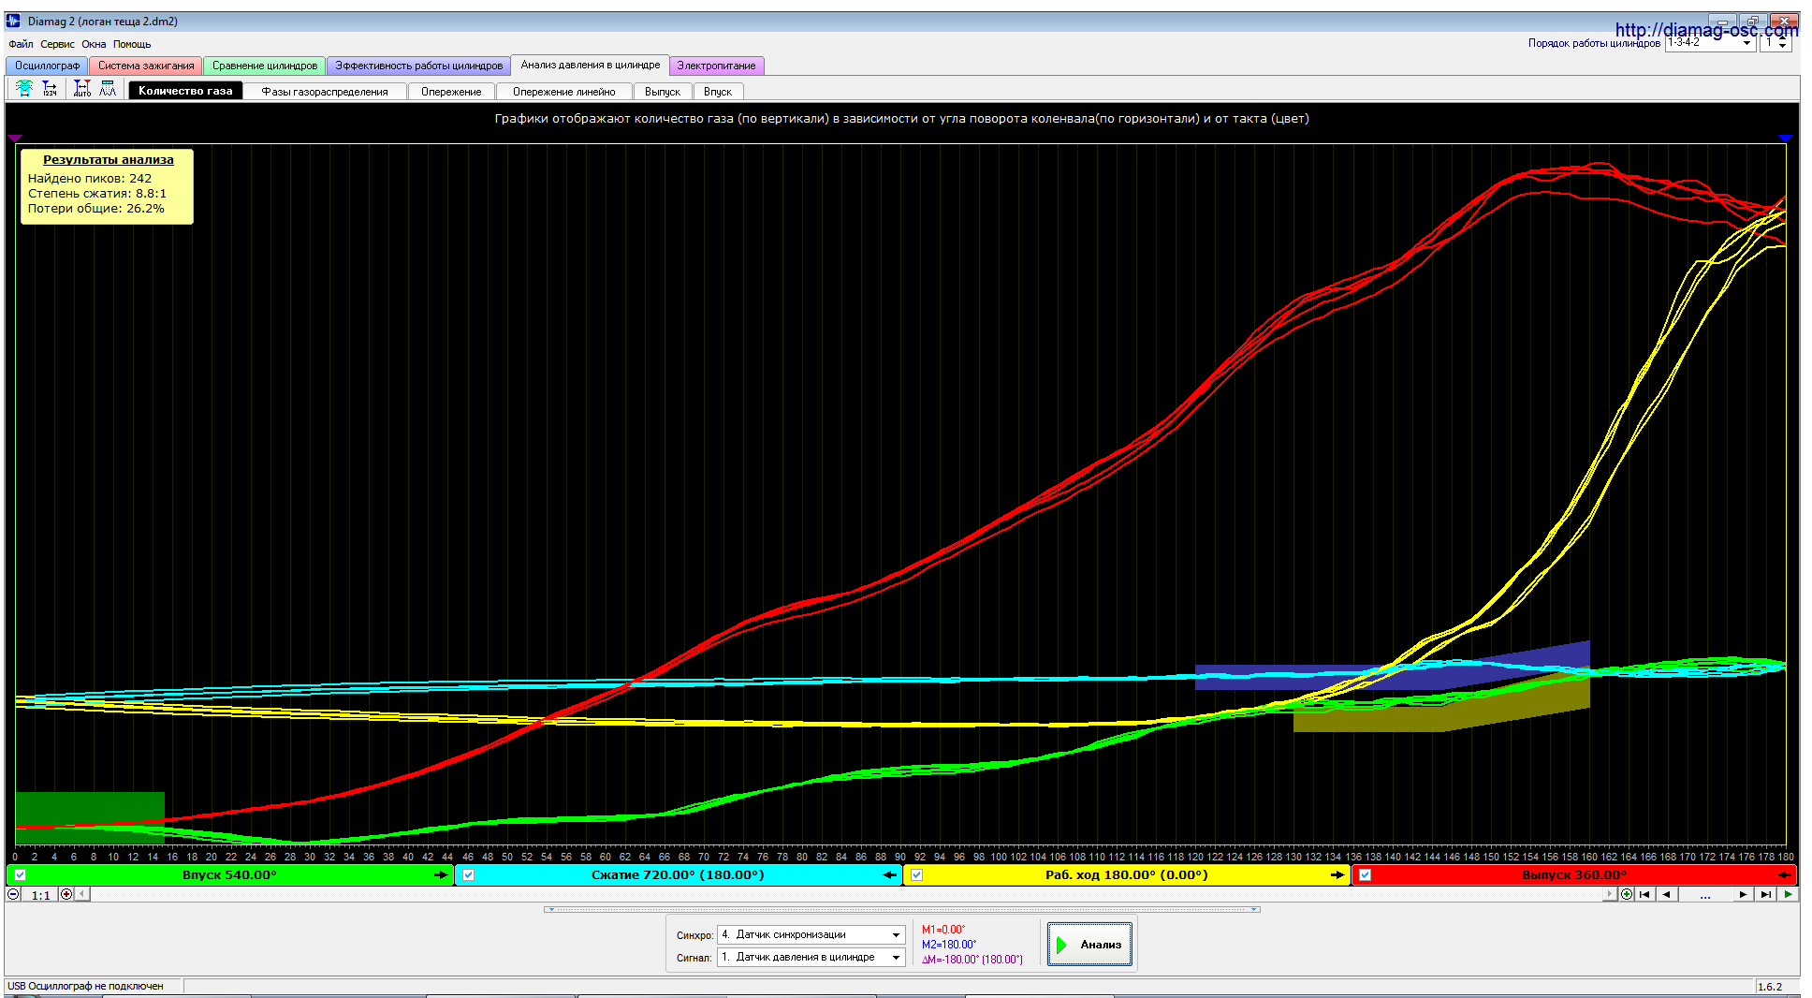This screenshot has width=1812, height=998.
Task: Click the right arrow on the Раб. ход bar
Action: [x=1337, y=875]
